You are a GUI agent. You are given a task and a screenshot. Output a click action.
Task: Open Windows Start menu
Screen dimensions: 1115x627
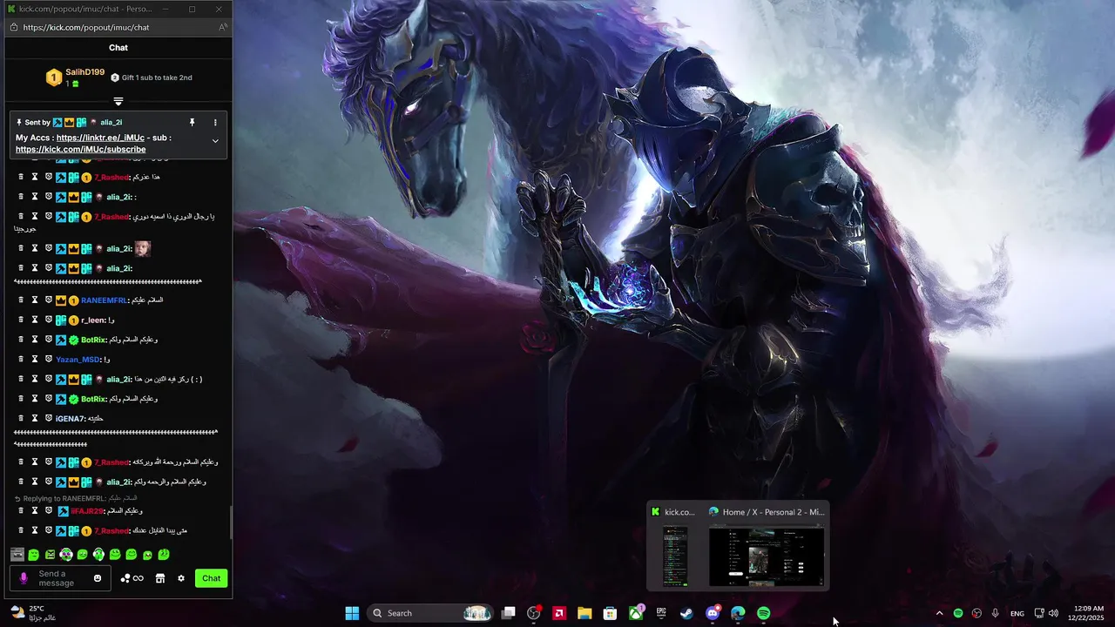352,613
